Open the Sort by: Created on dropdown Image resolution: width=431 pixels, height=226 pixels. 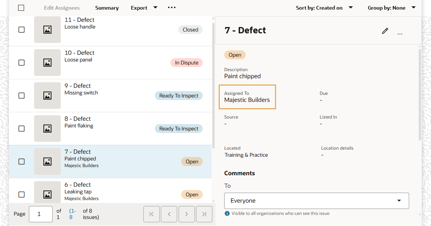pyautogui.click(x=324, y=8)
